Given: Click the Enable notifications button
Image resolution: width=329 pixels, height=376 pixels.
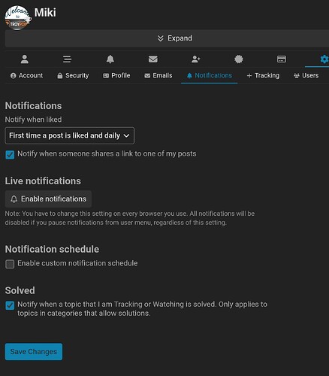Looking at the screenshot, I should (48, 199).
